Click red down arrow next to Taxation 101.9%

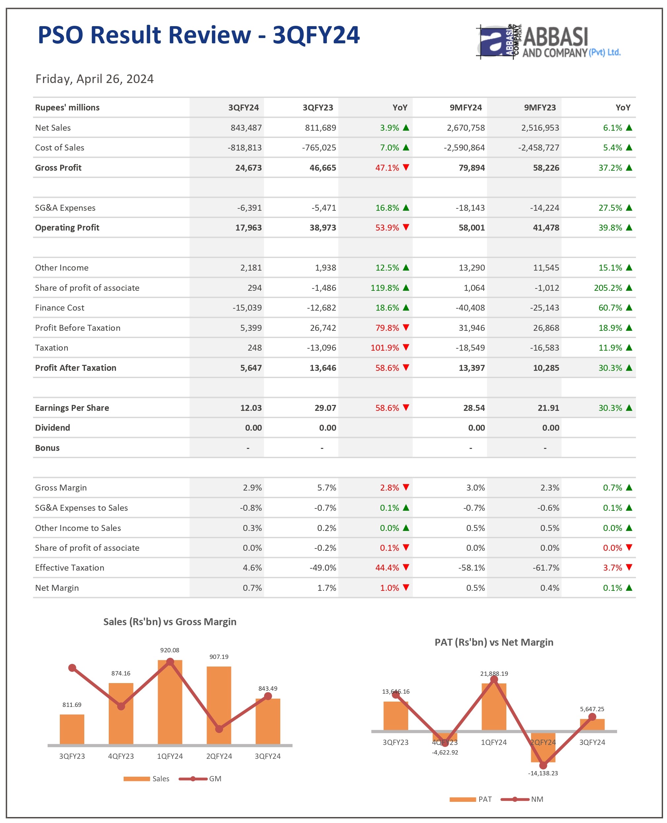[x=406, y=347]
